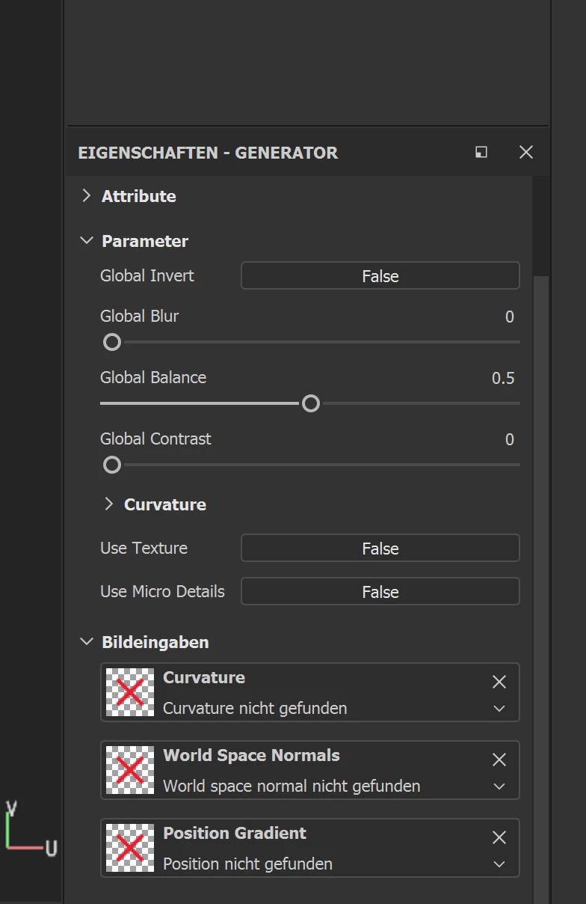Remove the World Space Normals input

click(499, 760)
